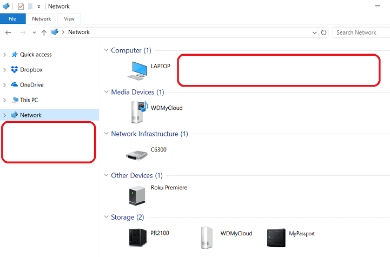The image size is (390, 257).
Task: Switch to the View ribbon tab
Action: coord(69,18)
